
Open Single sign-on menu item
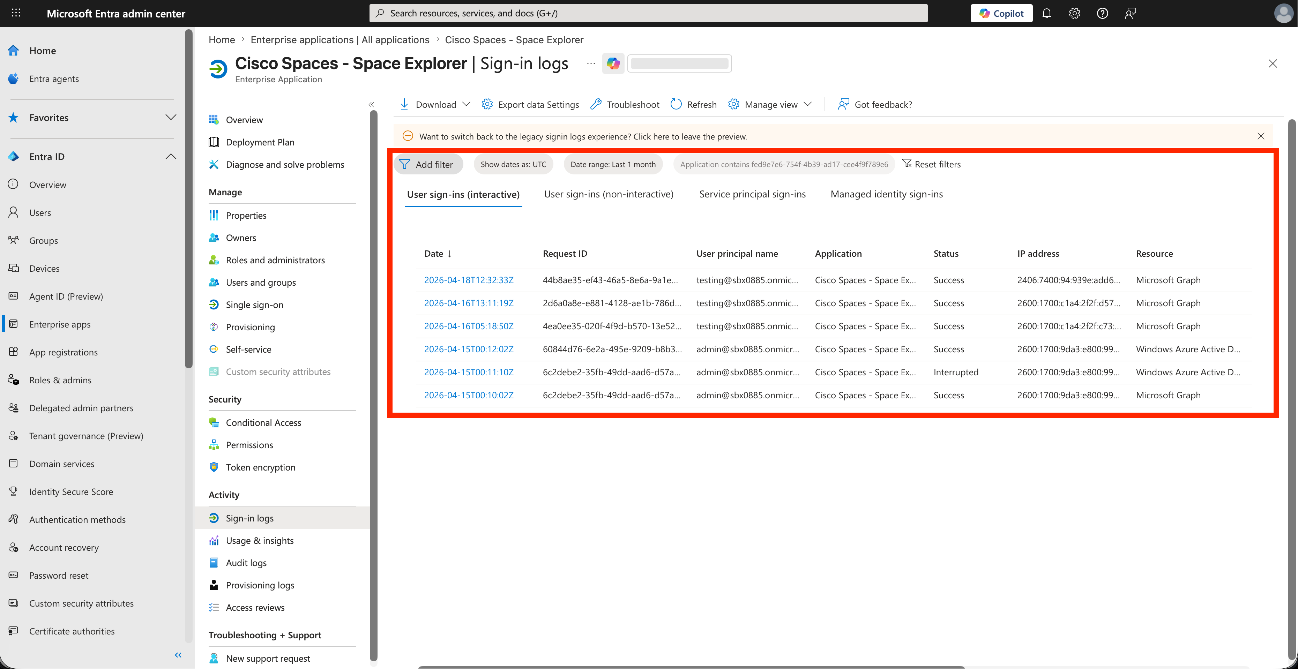(x=254, y=305)
